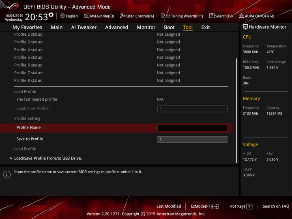The height and width of the screenshot is (219, 292).
Task: Switch to EzMode(F7)
Action: coord(204,206)
